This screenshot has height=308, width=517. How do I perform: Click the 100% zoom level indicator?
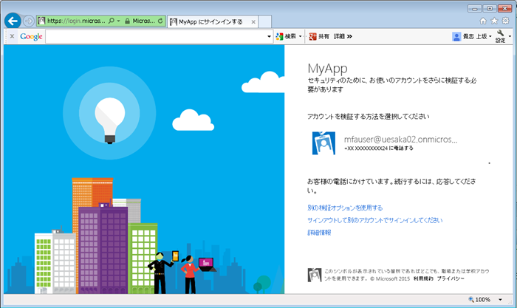click(x=479, y=299)
